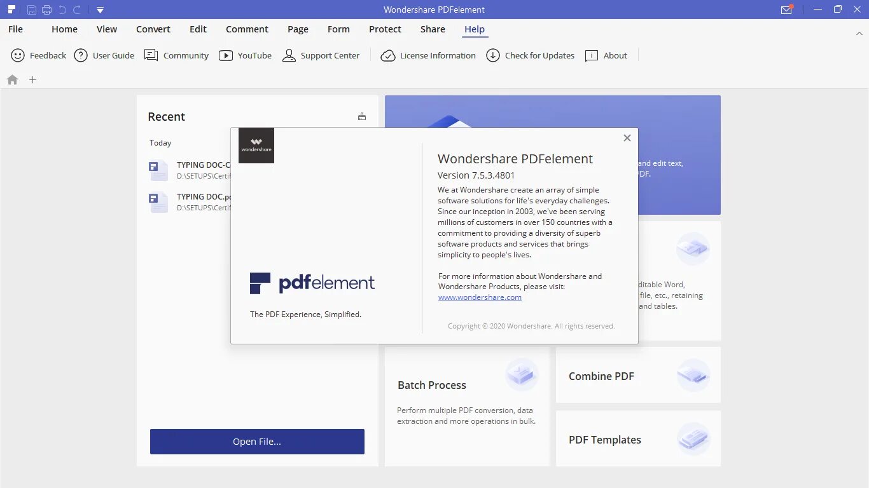Go to the home tab icon

[13, 80]
